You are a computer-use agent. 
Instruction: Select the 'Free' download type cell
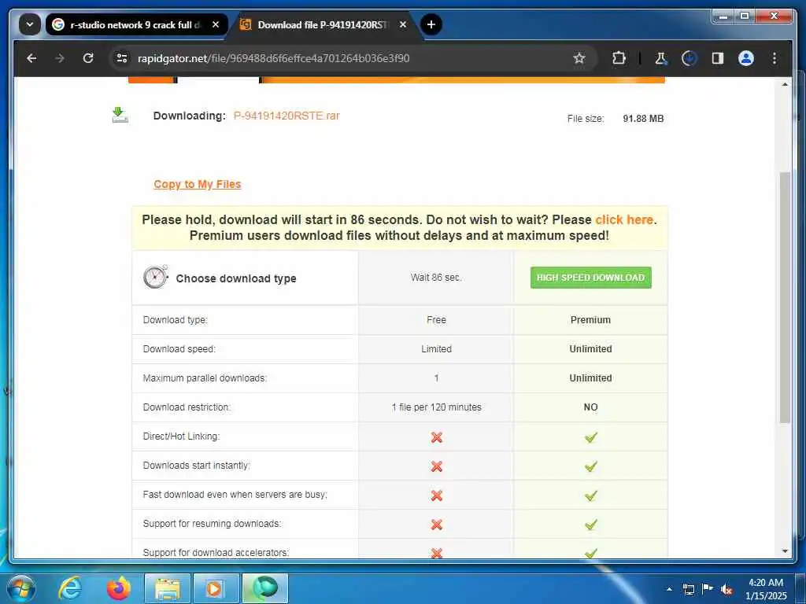pyautogui.click(x=436, y=319)
